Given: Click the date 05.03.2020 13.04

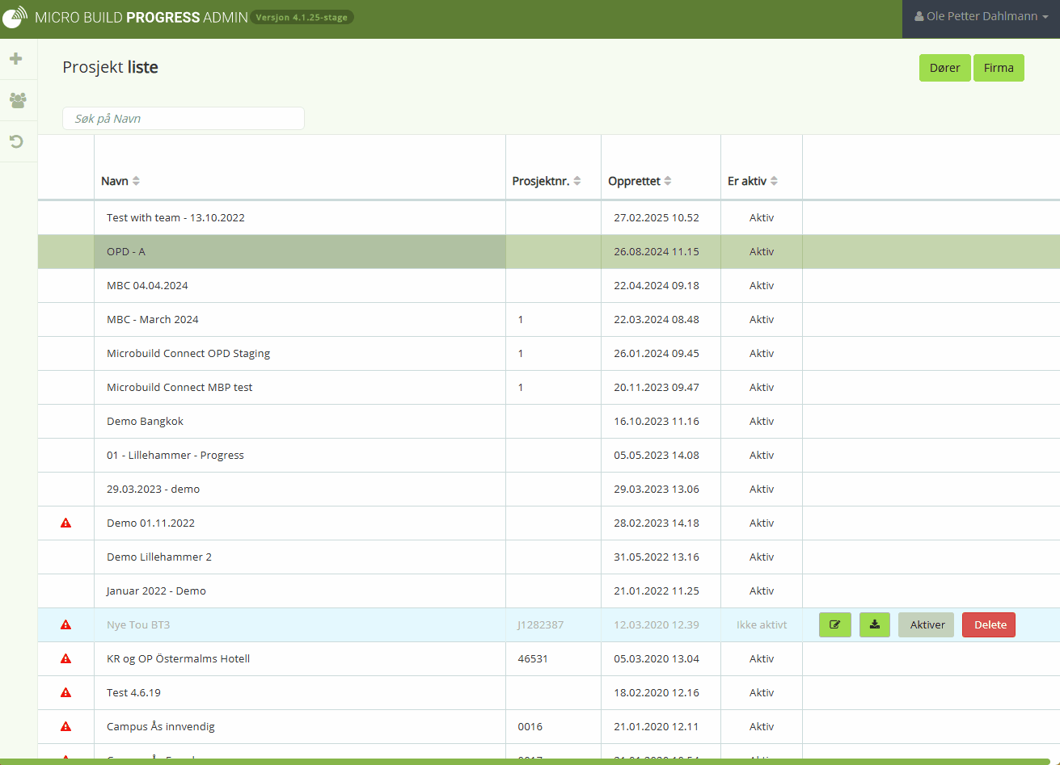Looking at the screenshot, I should point(657,658).
